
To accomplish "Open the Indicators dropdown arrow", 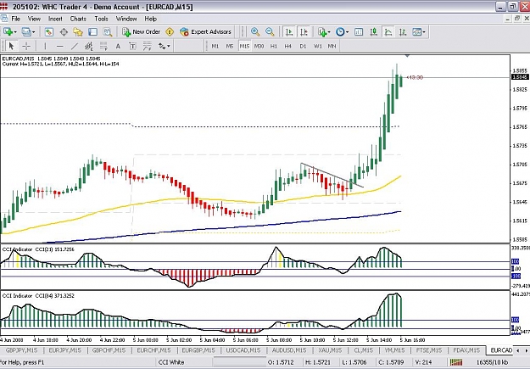I will point(329,32).
